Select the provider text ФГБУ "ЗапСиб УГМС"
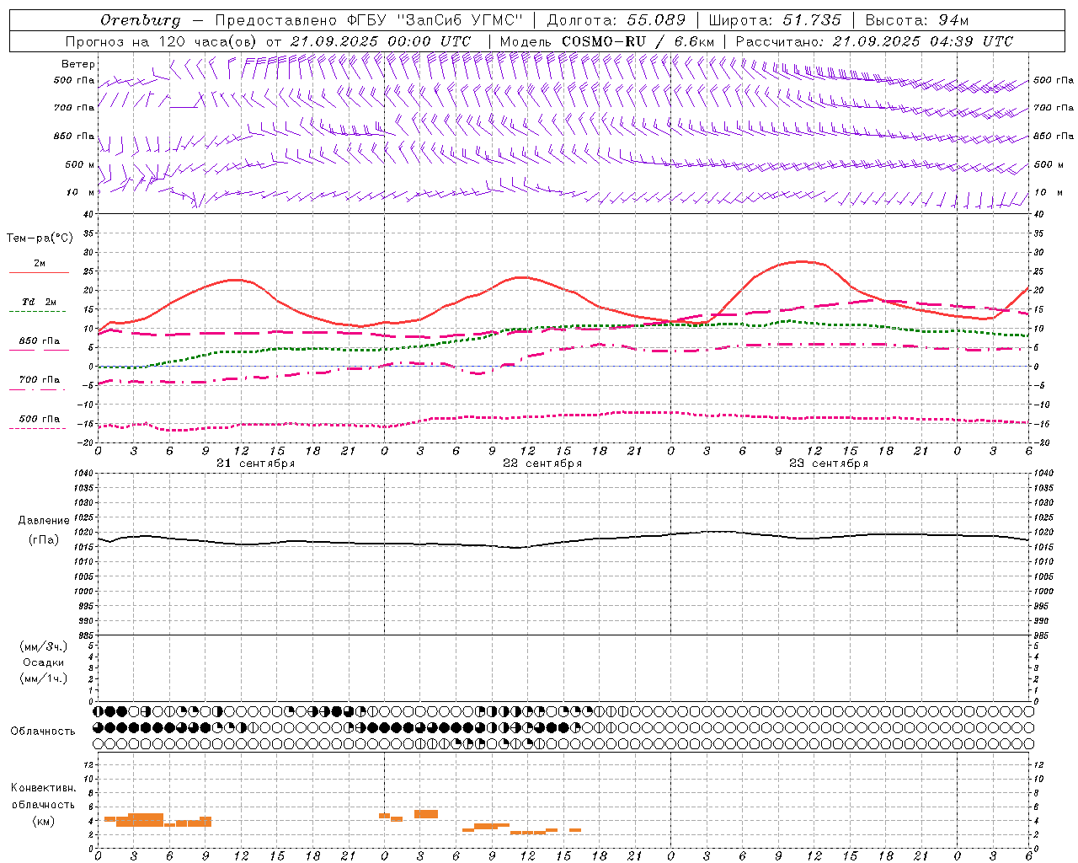Screen dimensions: 1078x863 435,20
